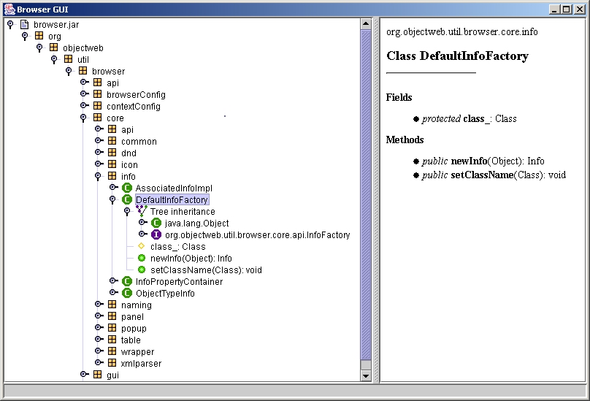The height and width of the screenshot is (401, 590).
Task: Click the package icon next to xmlparser
Action: click(x=112, y=363)
